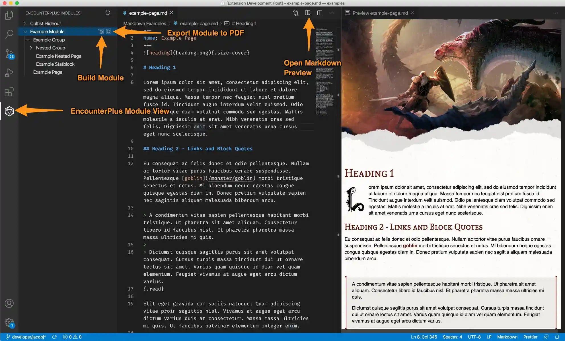
Task: Click the Build Module icon on Example Module
Action: [x=101, y=31]
